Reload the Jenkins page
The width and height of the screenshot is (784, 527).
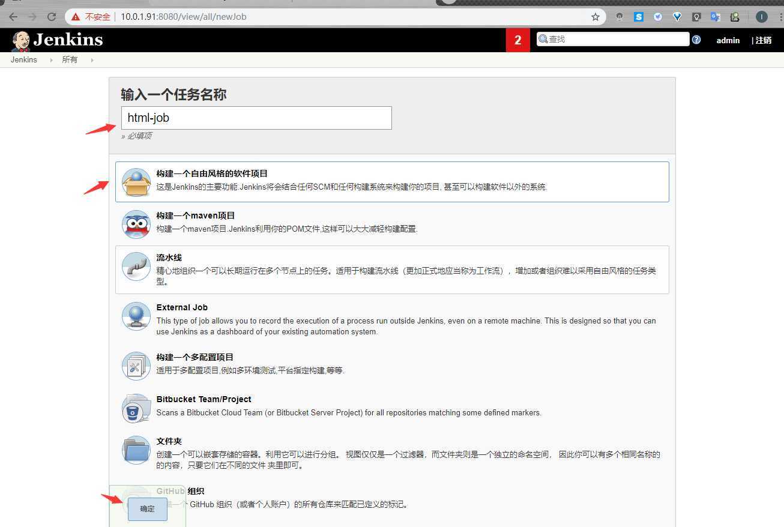(x=52, y=17)
